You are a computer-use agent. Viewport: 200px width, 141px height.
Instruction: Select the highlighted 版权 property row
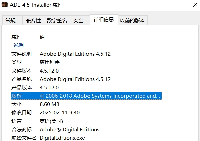pos(86,96)
